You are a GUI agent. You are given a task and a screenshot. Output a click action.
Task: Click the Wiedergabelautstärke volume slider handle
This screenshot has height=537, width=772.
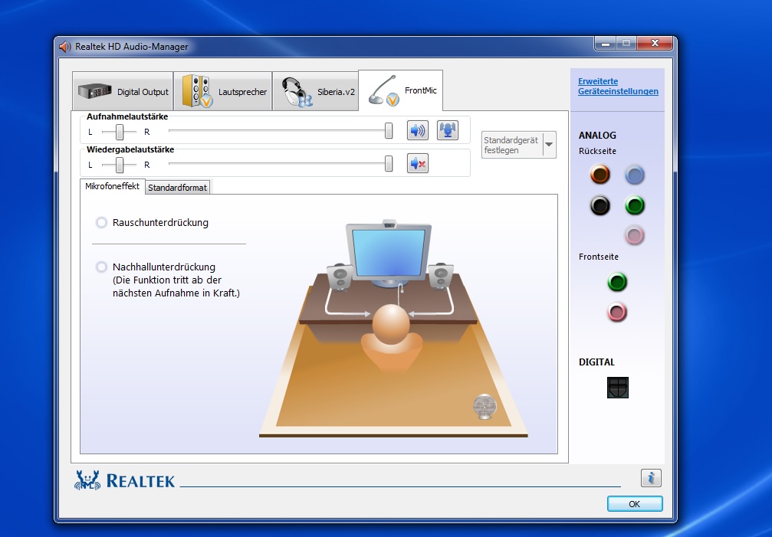(389, 164)
